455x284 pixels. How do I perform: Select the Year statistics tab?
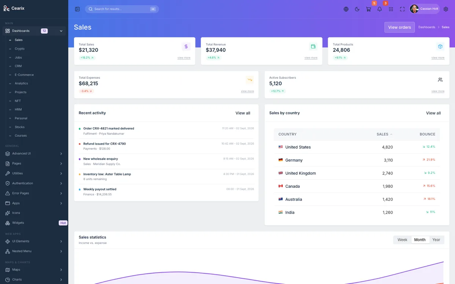[x=436, y=240]
